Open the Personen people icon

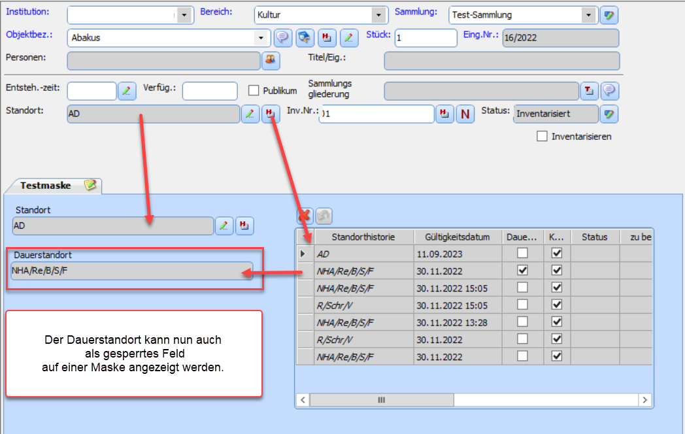(x=271, y=60)
